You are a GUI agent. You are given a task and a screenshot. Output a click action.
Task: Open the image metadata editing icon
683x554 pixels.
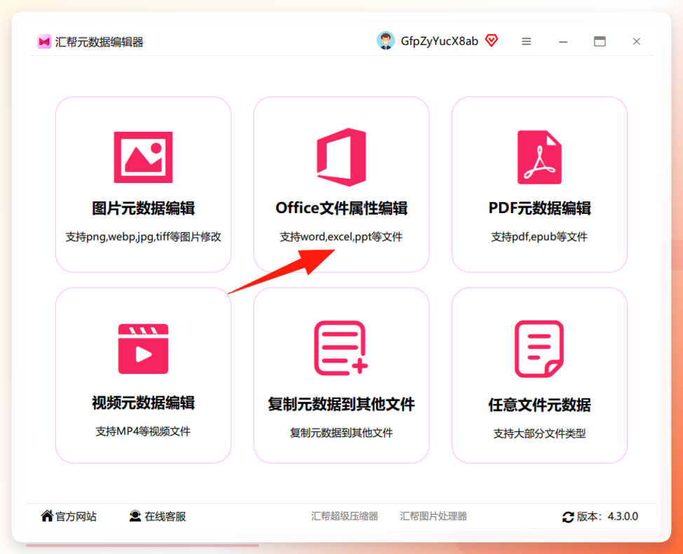click(143, 157)
